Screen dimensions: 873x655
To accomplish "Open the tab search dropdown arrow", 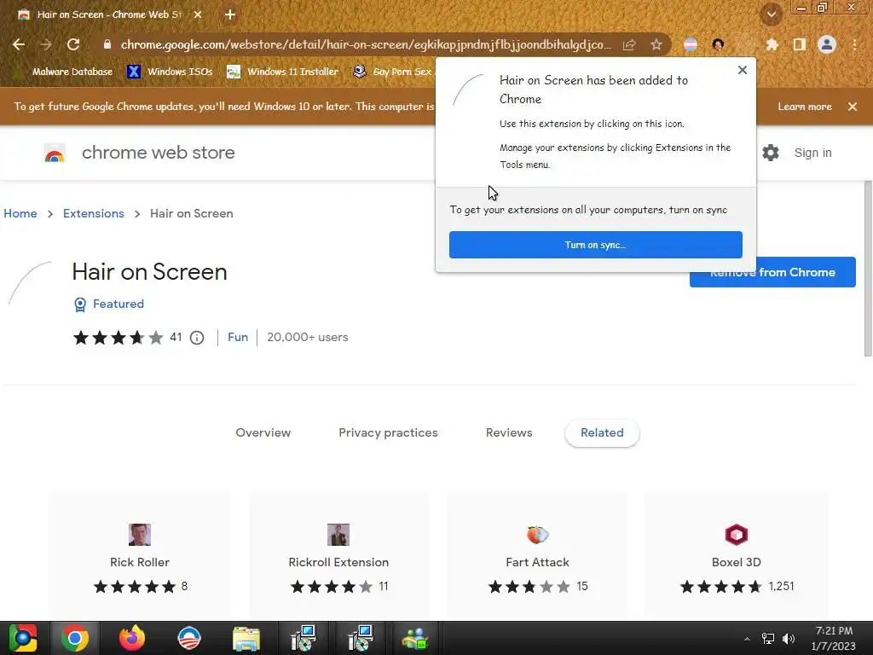I will (771, 14).
